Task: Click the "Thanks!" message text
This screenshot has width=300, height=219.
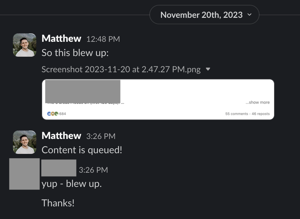Action: [x=58, y=203]
